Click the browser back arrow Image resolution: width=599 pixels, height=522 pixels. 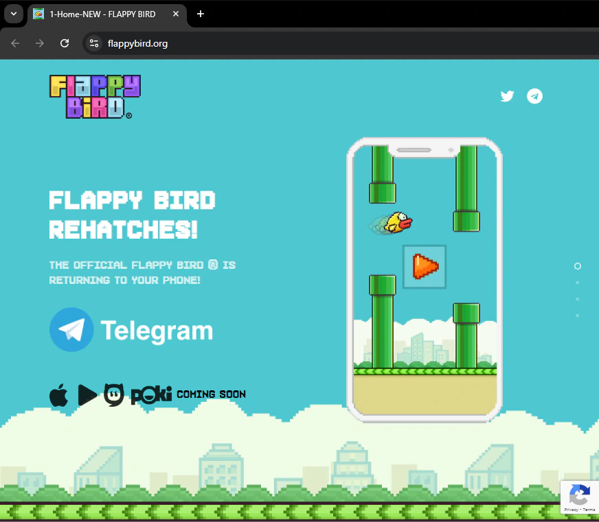[15, 43]
